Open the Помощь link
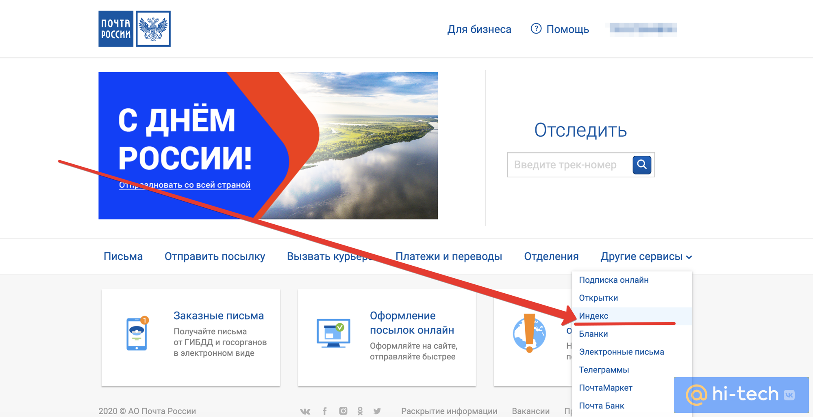 pyautogui.click(x=567, y=29)
